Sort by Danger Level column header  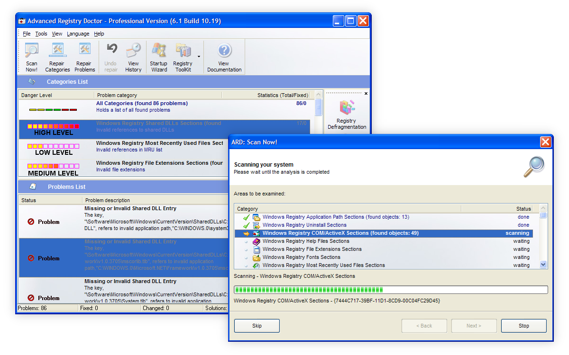(56, 95)
